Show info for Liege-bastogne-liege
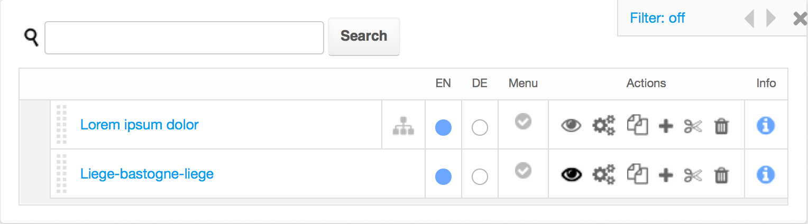The height and width of the screenshot is (224, 808). coord(765,174)
